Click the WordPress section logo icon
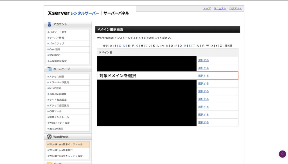The height and width of the screenshot is (164, 288). tap(49, 137)
